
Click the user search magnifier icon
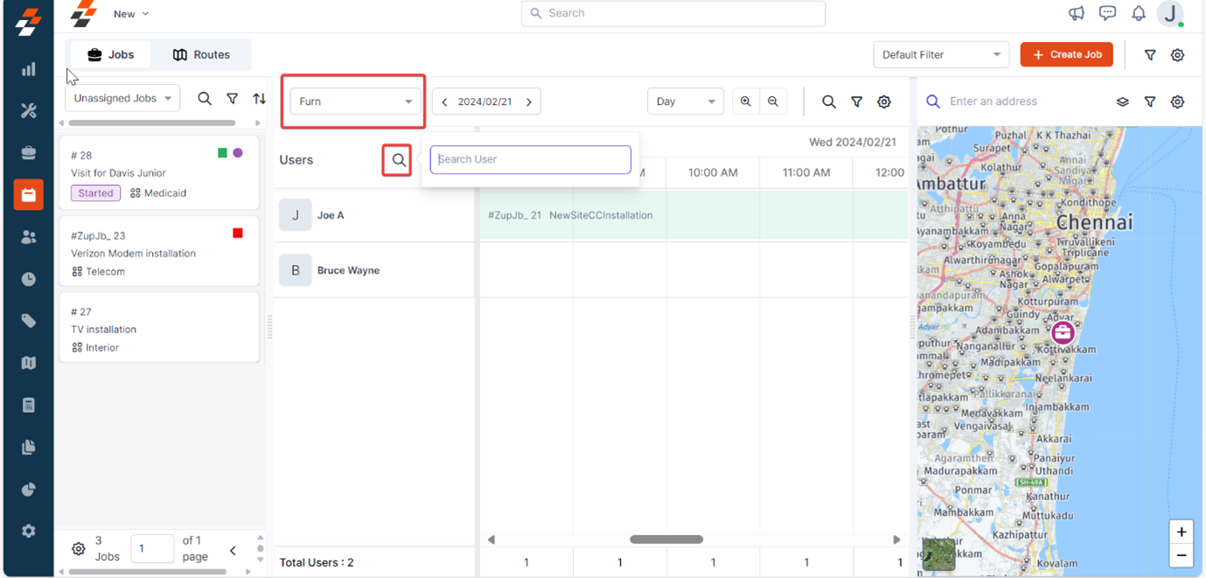click(398, 160)
